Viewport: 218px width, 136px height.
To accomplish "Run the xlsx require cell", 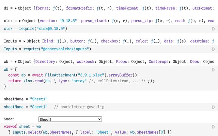I will [214, 29].
